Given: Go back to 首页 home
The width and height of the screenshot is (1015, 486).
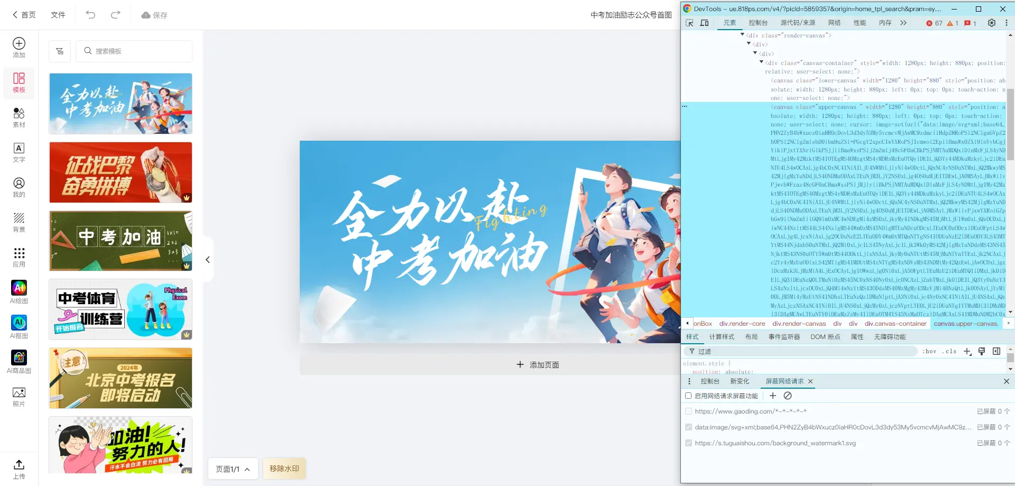Looking at the screenshot, I should click(x=24, y=15).
